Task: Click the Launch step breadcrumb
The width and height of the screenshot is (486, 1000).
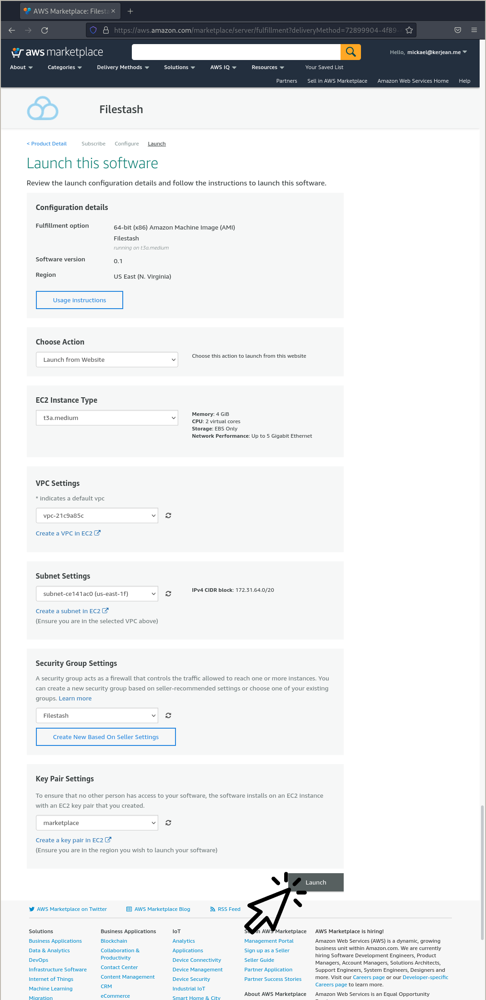Action: (157, 144)
